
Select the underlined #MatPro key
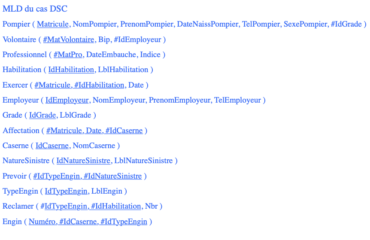click(68, 55)
